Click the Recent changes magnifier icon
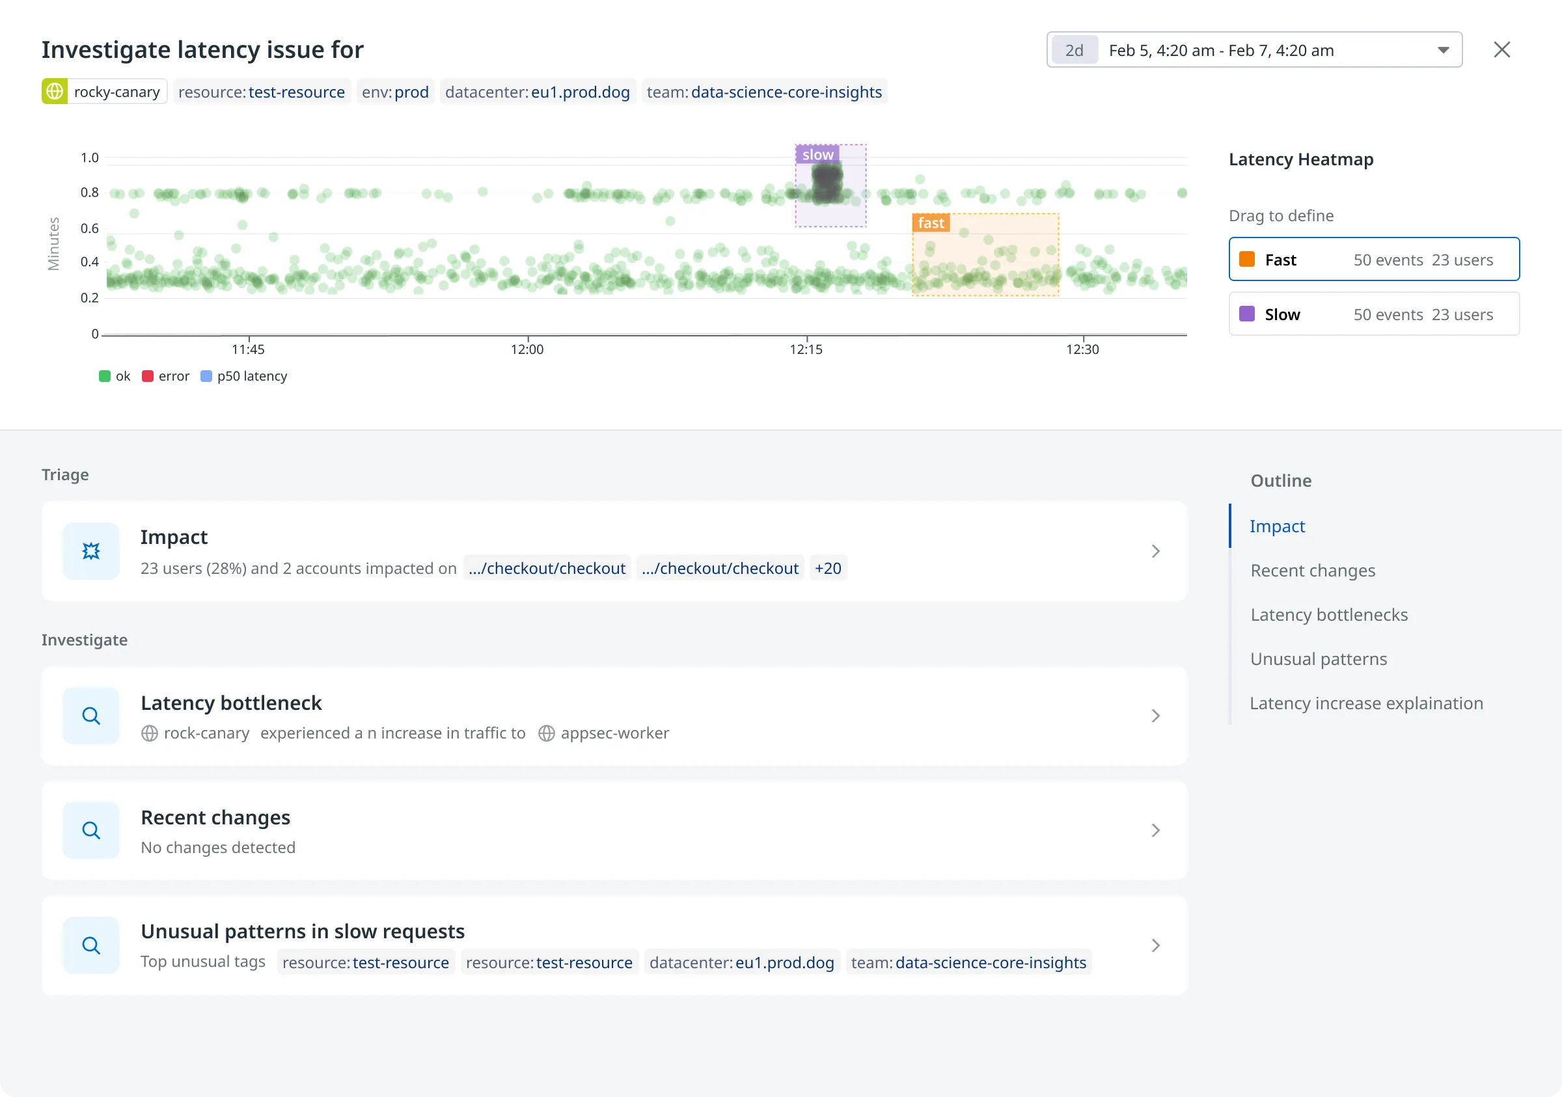1562x1097 pixels. 91,830
